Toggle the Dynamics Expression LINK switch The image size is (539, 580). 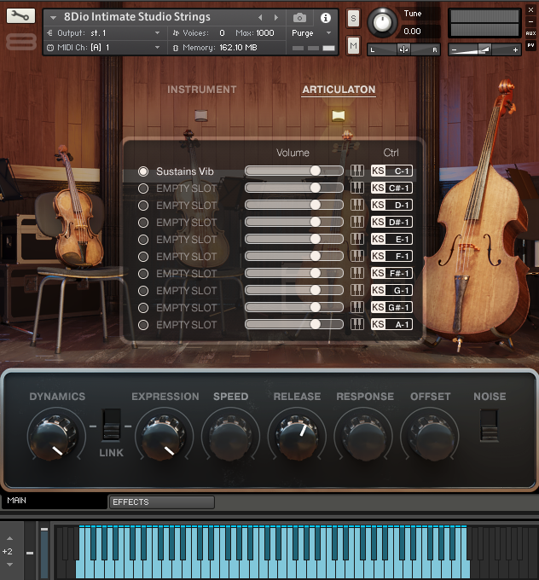pyautogui.click(x=111, y=424)
